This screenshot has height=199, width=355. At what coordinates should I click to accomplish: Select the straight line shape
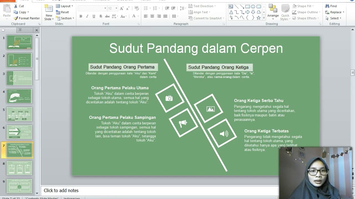[x=236, y=7]
